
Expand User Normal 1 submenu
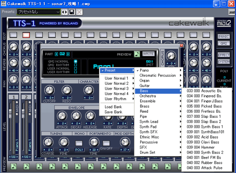pyautogui.click(x=117, y=78)
